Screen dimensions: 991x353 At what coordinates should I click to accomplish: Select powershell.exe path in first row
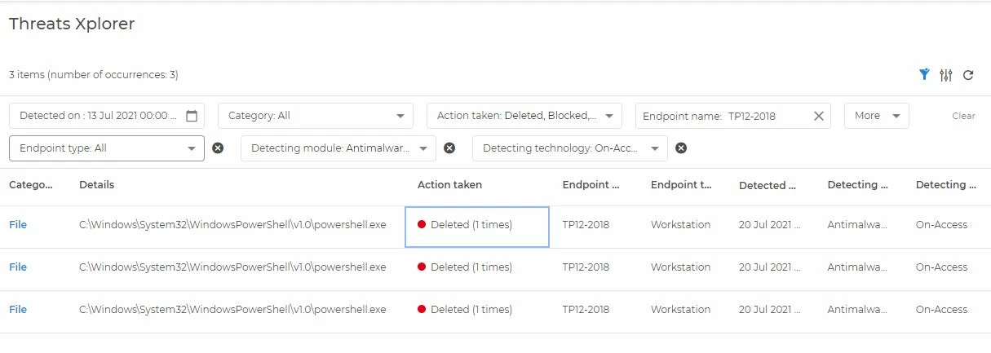pos(232,224)
